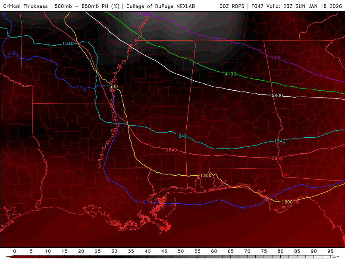Select the colorbar tick label 40

point(147,251)
